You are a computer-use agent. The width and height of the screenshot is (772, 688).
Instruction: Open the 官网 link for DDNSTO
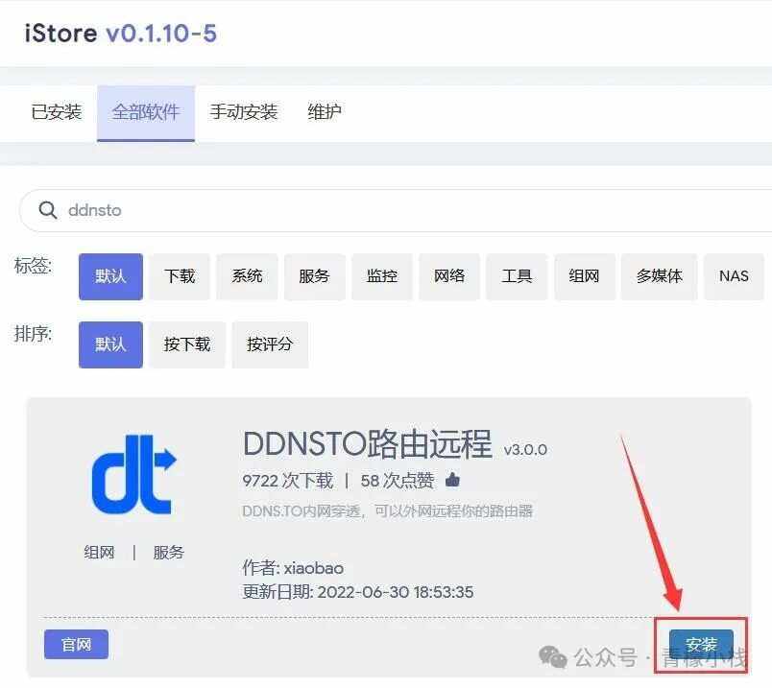click(76, 644)
